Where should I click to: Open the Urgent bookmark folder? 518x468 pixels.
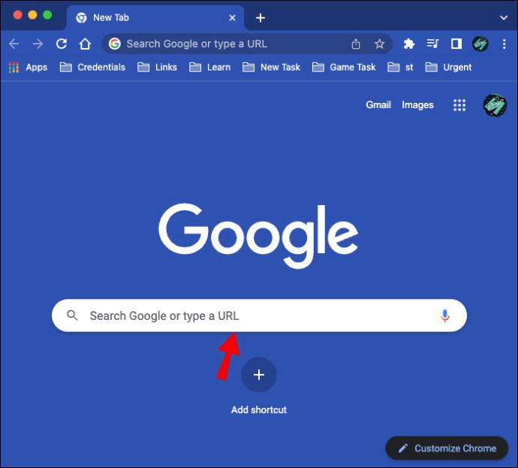coord(448,68)
